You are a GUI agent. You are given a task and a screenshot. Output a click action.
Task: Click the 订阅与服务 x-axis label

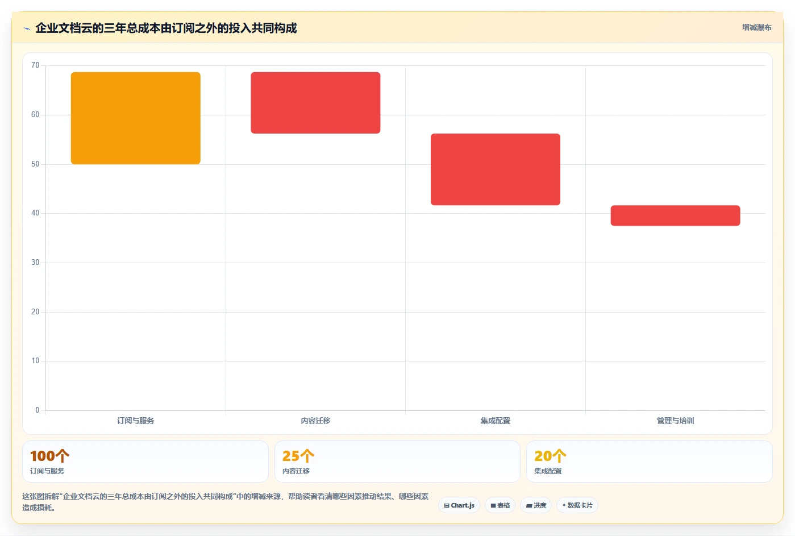pos(136,421)
